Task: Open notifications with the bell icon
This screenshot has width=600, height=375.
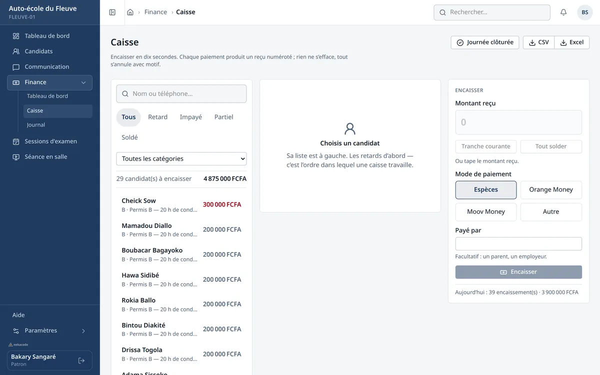Action: [563, 12]
